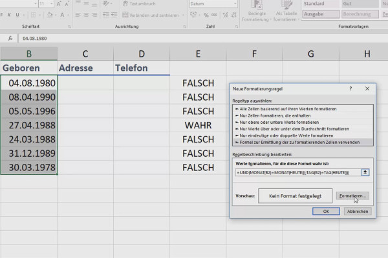Viewport: 388px width, 258px height.
Task: Increase indent icon in Ausrichtung group
Action: coord(114,15)
